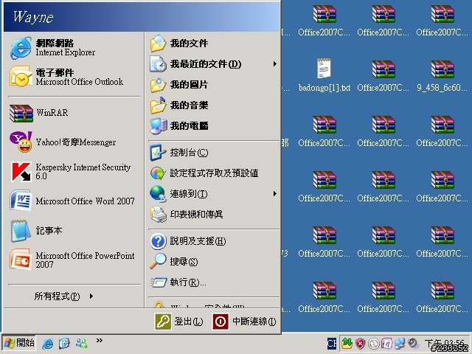Click 搜尋(S) search item

pos(214,262)
